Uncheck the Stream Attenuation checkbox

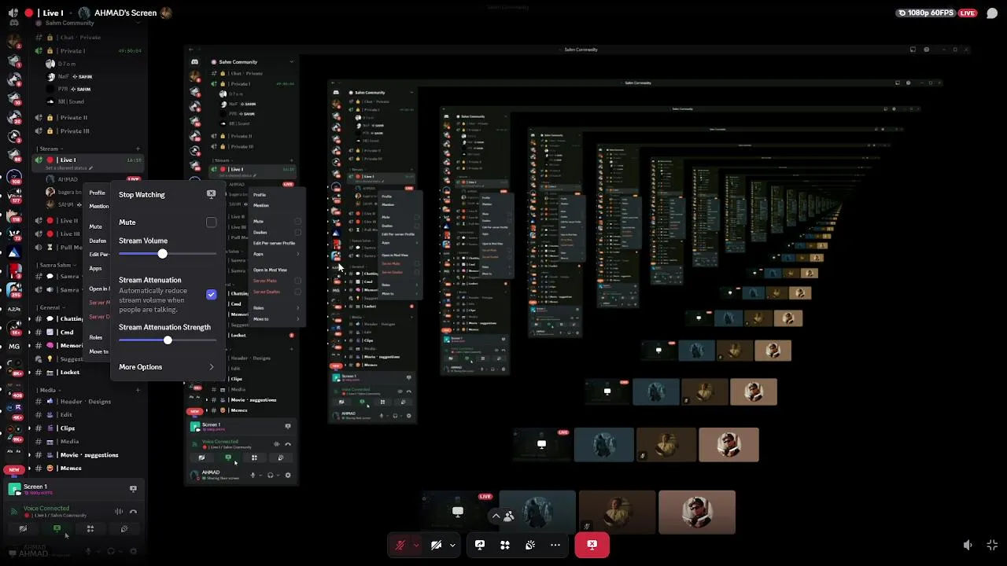211,295
